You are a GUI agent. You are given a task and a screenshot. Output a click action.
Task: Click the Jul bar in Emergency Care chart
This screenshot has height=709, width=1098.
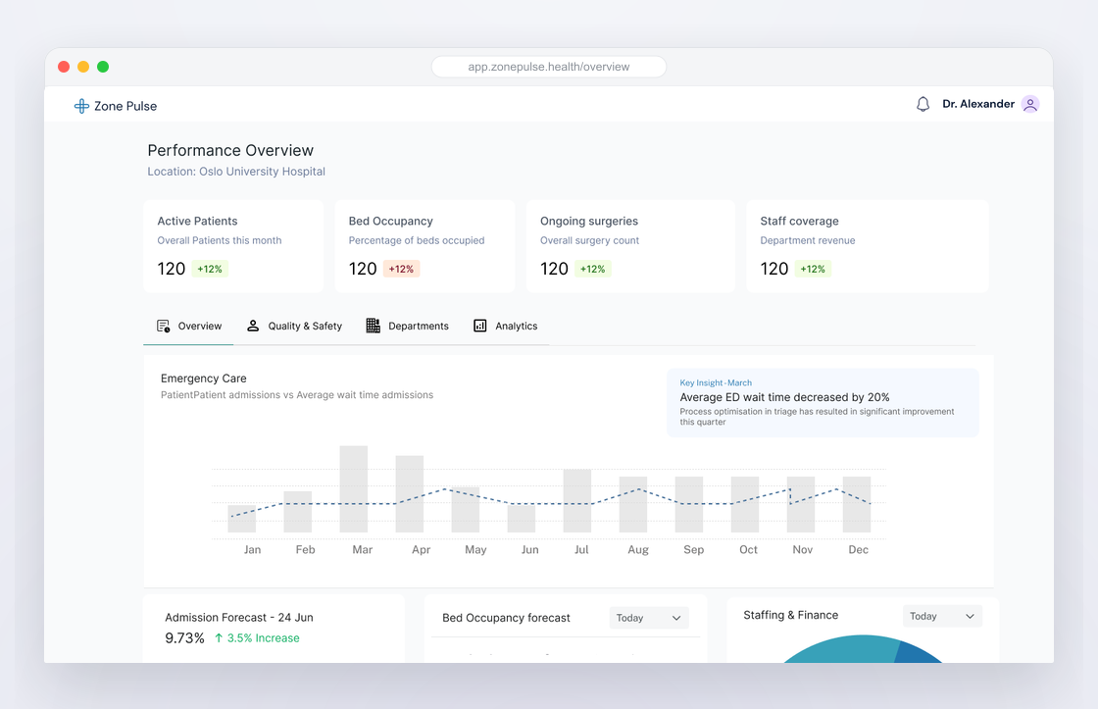577,501
